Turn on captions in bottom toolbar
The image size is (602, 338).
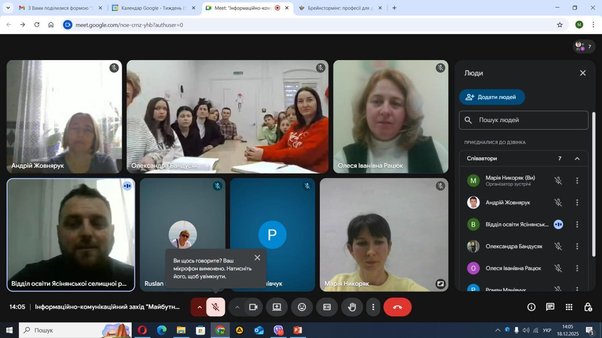[x=327, y=307]
